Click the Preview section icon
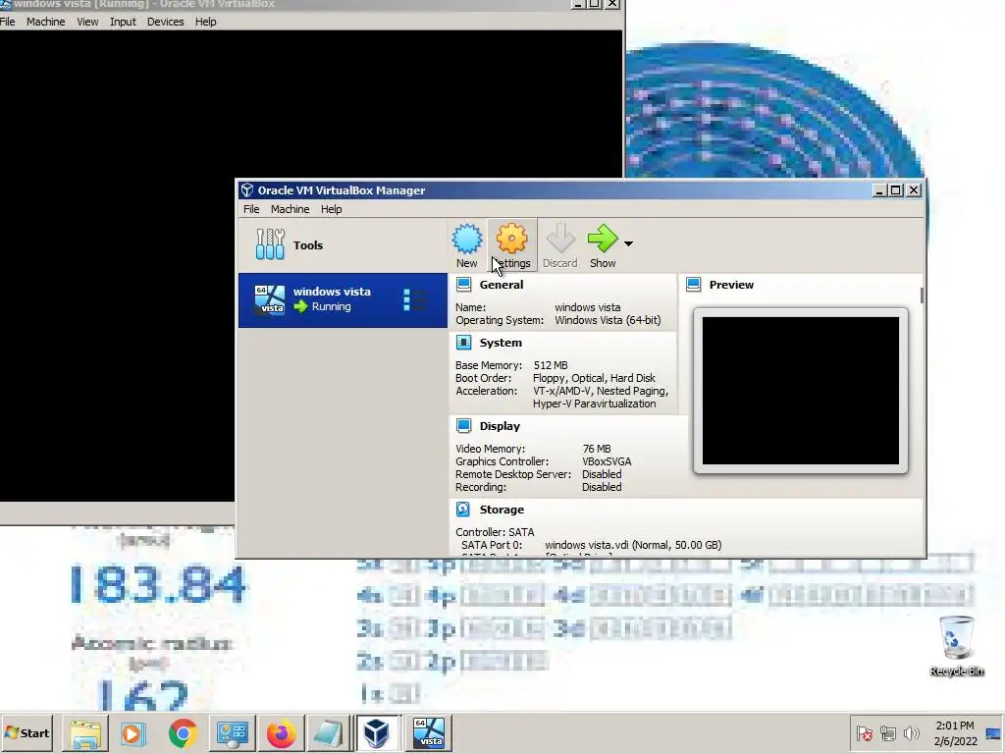 (694, 285)
